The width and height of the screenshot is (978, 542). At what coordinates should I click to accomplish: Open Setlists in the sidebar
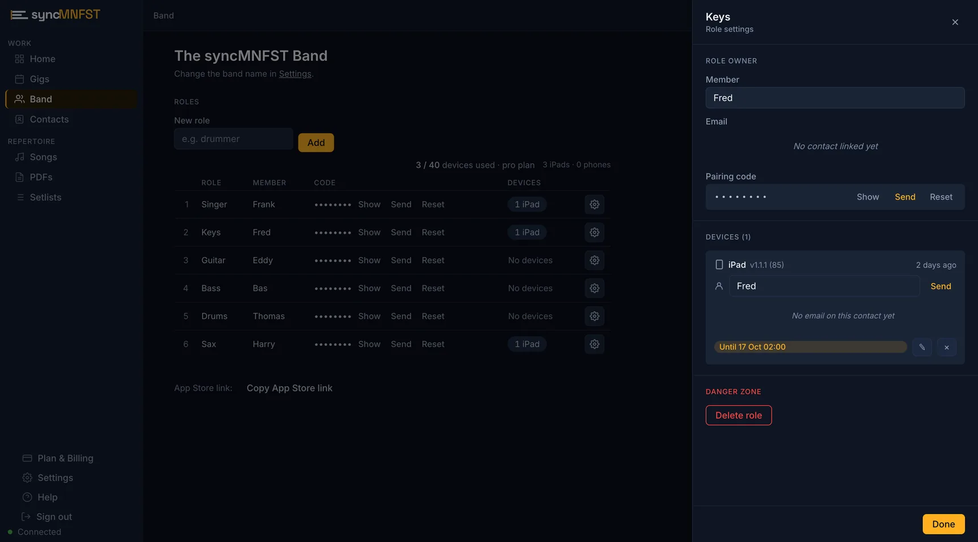[x=71, y=197]
